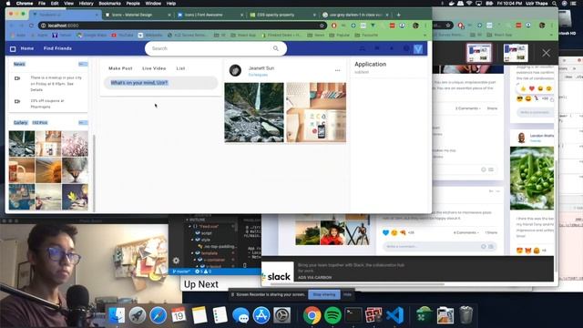Click Jeanett Sun's round avatar
The height and width of the screenshot is (328, 583).
(x=235, y=70)
